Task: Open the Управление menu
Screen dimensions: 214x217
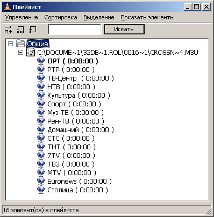Action: (22, 17)
